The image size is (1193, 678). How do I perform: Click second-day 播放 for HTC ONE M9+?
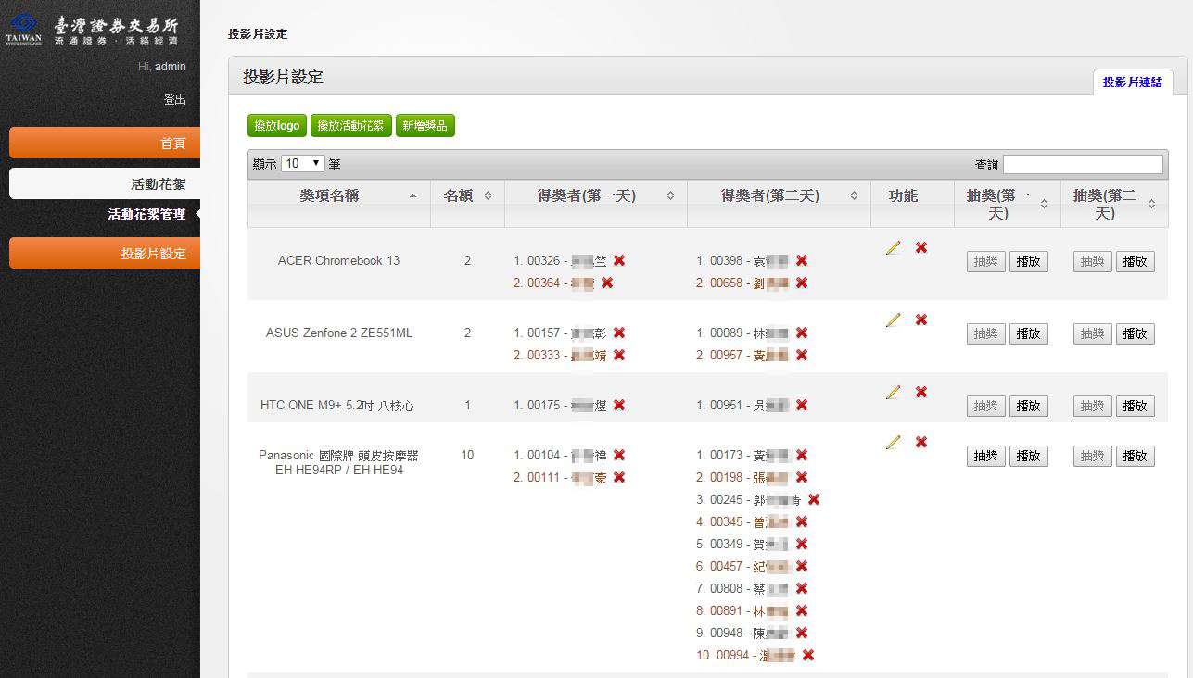(x=1136, y=406)
